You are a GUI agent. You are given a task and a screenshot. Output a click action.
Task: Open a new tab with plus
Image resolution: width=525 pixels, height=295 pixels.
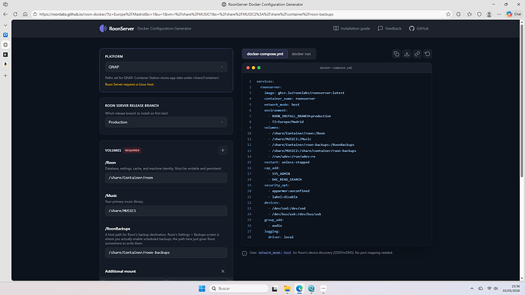[5, 75]
